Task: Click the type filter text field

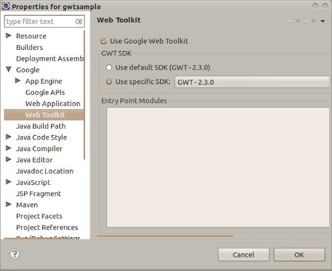Action: click(x=40, y=21)
